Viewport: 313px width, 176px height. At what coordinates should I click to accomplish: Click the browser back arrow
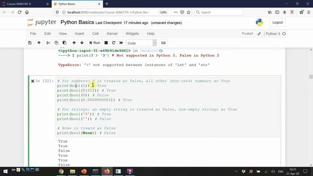click(4, 12)
